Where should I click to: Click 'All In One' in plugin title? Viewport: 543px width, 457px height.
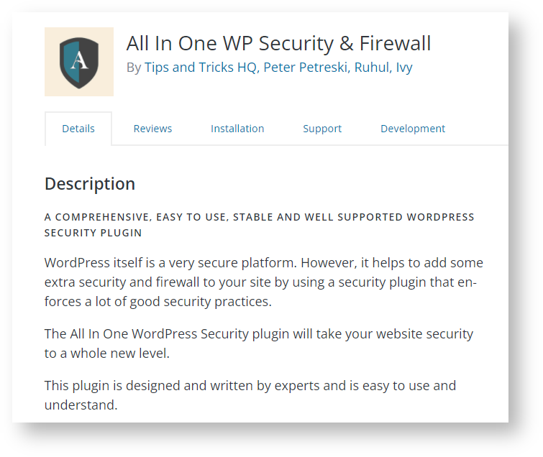pyautogui.click(x=171, y=43)
